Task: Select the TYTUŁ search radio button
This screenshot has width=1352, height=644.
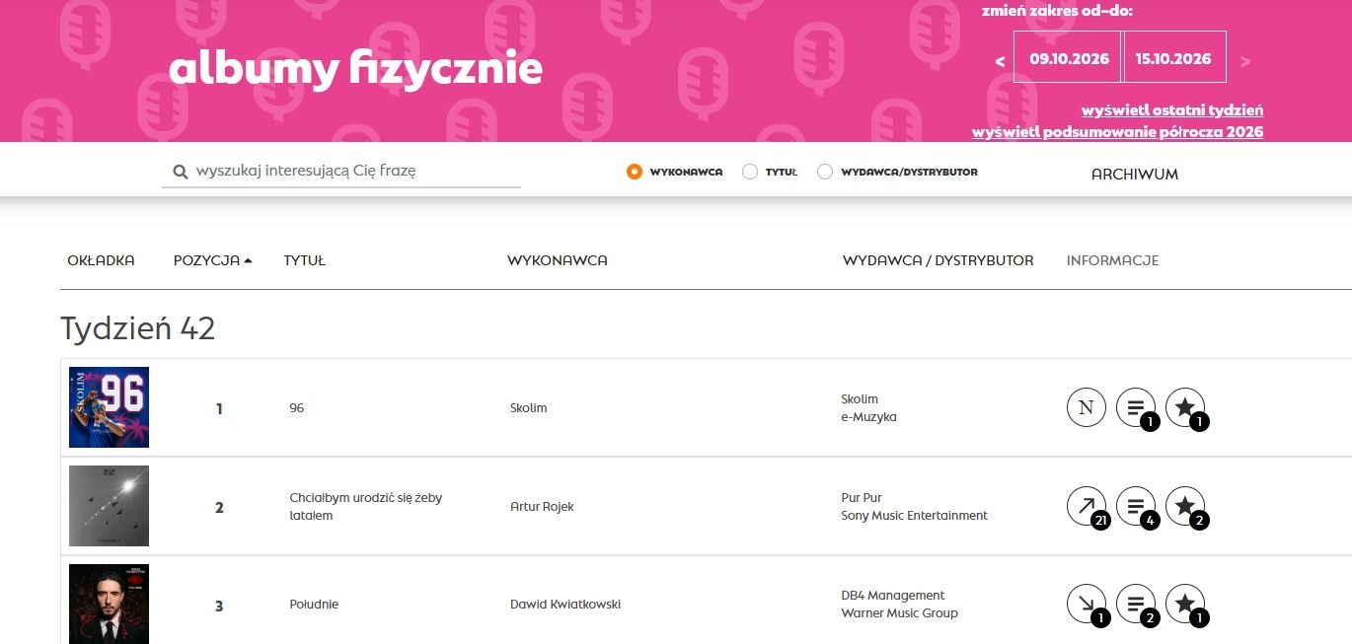Action: 750,172
